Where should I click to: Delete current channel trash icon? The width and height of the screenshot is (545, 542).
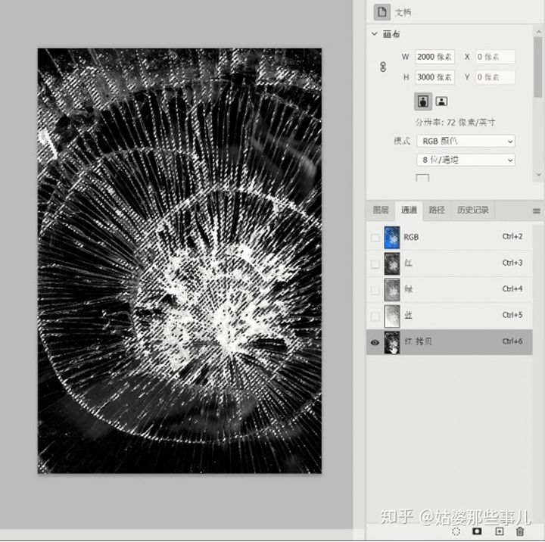click(x=519, y=531)
